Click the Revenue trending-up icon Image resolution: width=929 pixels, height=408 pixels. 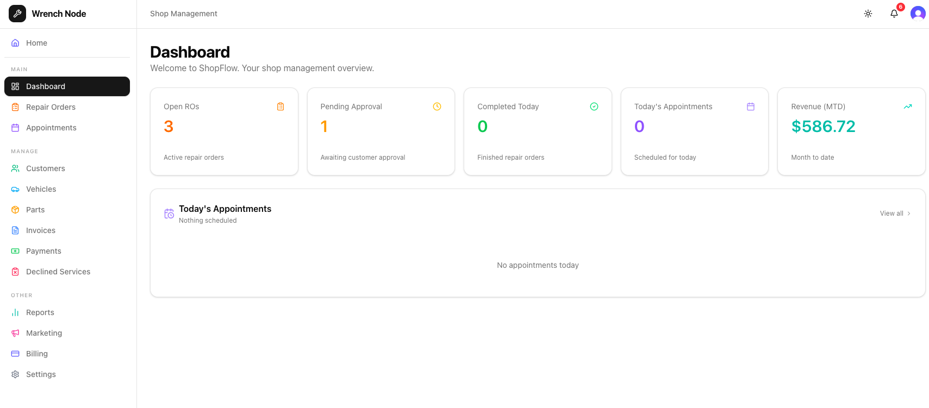pos(907,106)
